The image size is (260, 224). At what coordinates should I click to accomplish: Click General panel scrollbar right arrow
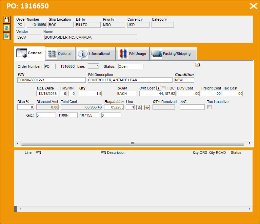pyautogui.click(x=249, y=143)
